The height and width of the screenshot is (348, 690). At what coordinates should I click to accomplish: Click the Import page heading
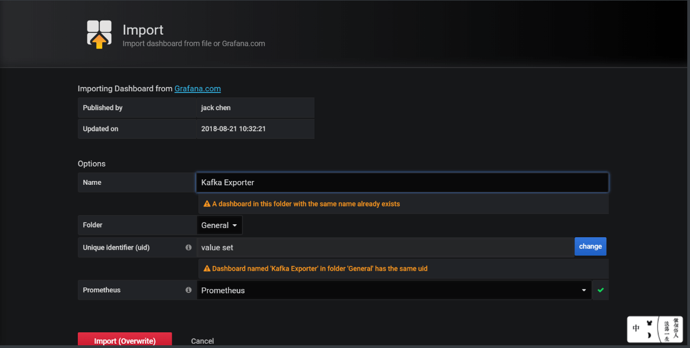tap(143, 30)
